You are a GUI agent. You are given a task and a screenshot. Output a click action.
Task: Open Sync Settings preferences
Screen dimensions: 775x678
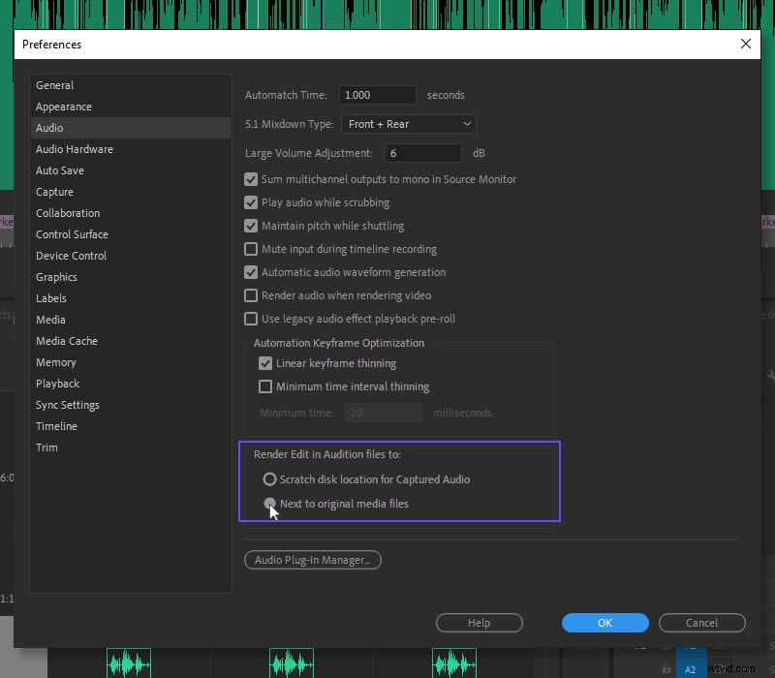point(68,405)
